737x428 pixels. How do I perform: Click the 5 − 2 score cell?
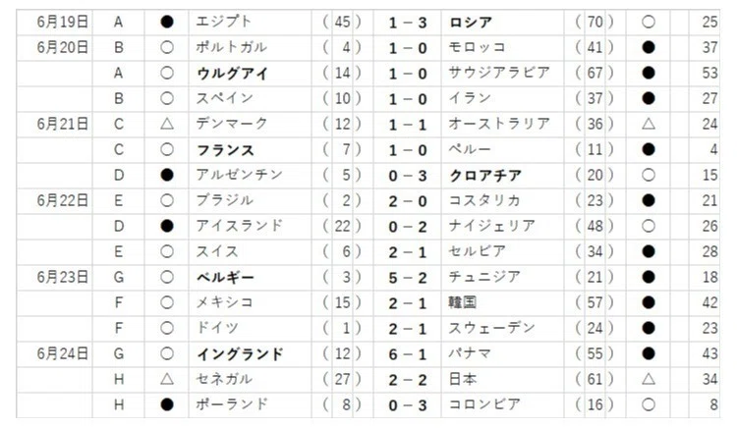(408, 278)
